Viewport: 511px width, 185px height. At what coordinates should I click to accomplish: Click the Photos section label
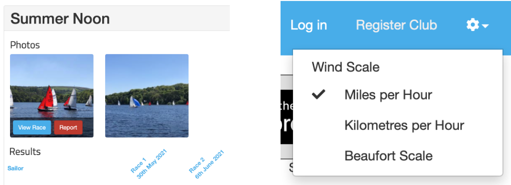[x=25, y=45]
